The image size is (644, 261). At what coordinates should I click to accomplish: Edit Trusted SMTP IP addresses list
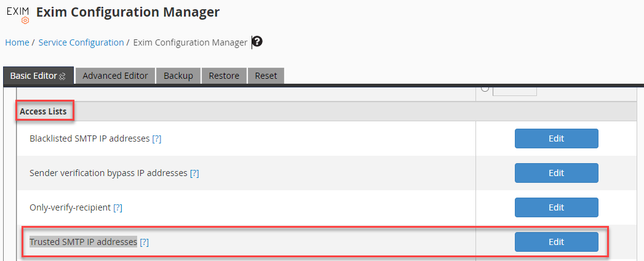click(556, 242)
